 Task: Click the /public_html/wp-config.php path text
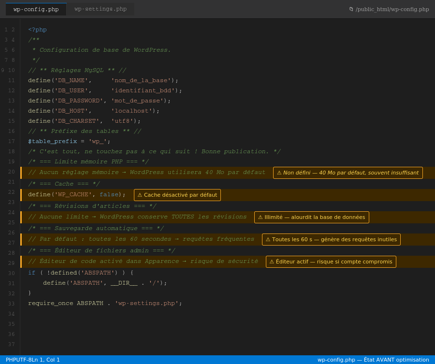coord(392,9)
